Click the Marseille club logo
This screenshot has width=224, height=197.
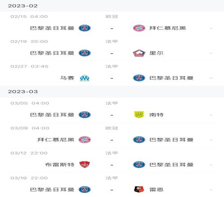[x=85, y=78]
